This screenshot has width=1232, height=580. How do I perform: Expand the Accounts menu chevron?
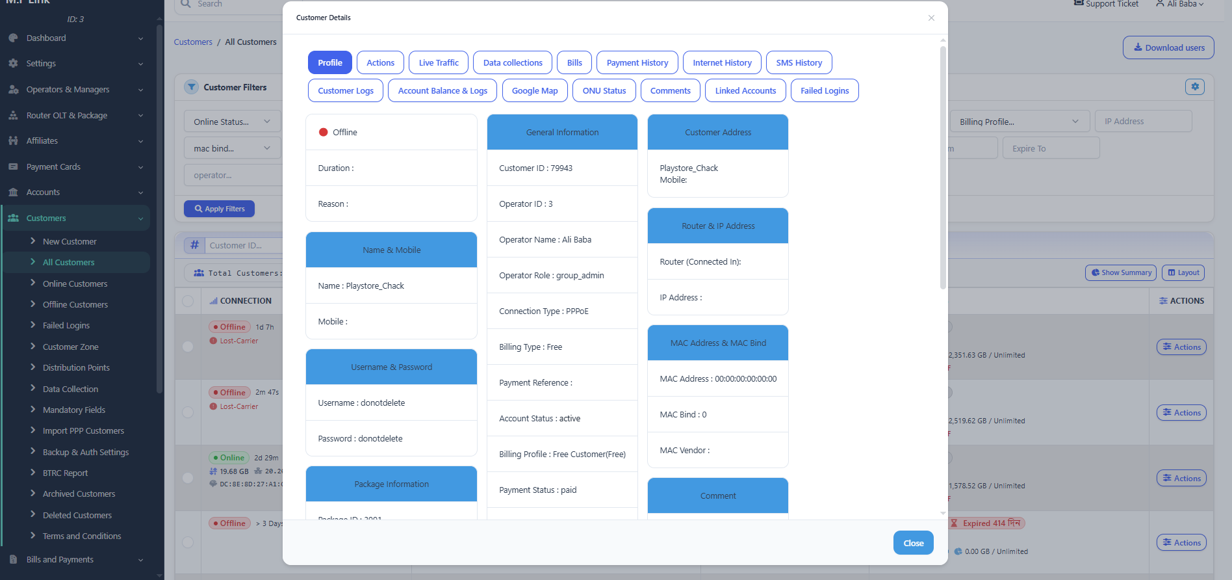pyautogui.click(x=141, y=192)
